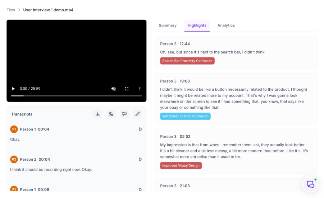Viewport: 324px width, 198px height.
Task: Play the video in the player
Action: point(13,89)
